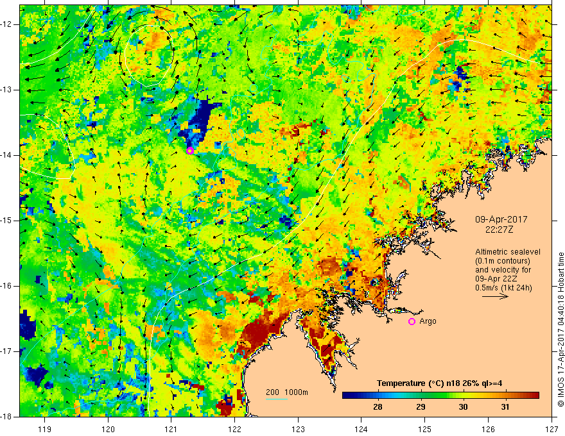Click the 121 longitude axis label
Image resolution: width=565 pixels, height=436 pixels.
coord(171,429)
